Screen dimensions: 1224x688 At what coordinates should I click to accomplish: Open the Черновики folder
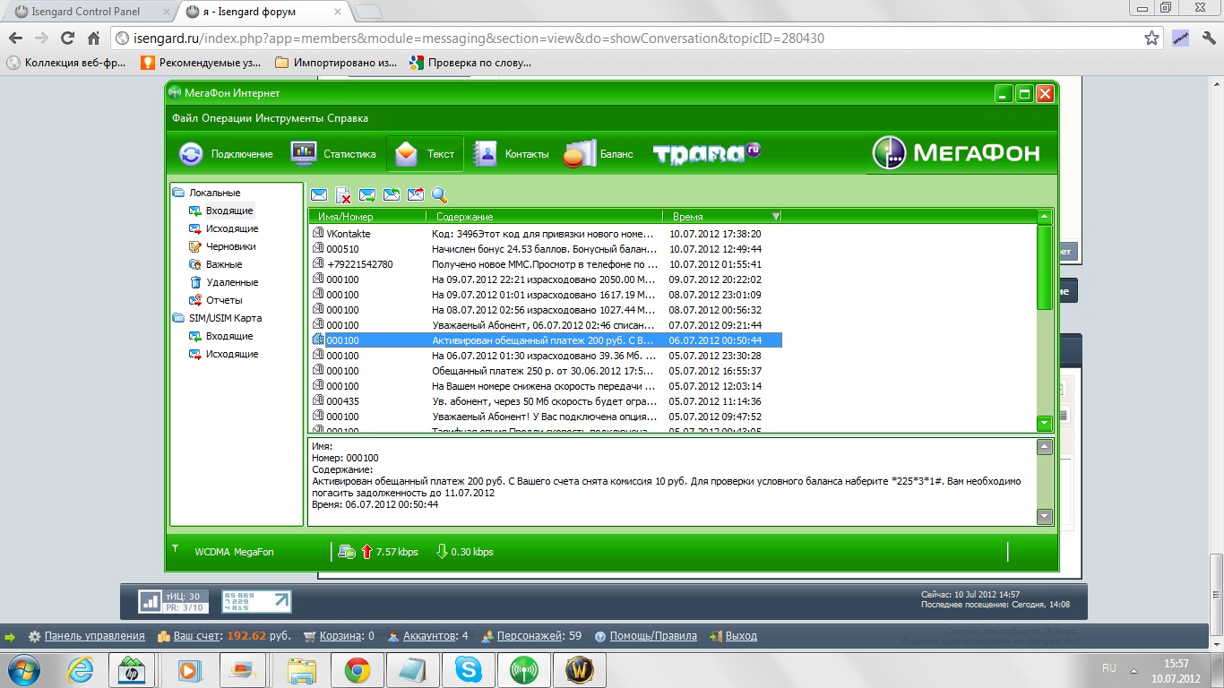pos(231,246)
